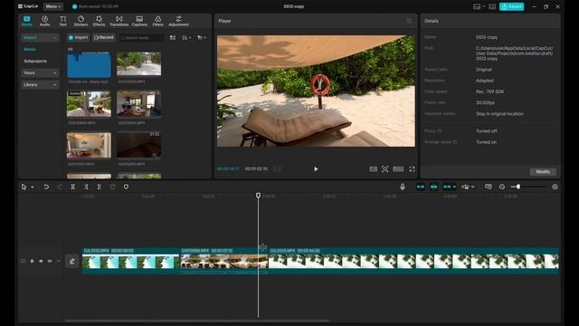
Task: Click the timeline captions display icon
Action: coord(489,187)
